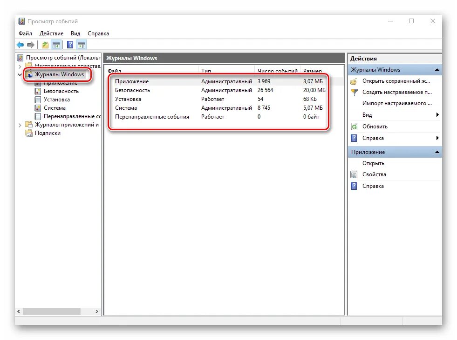Click the Безопасность log icon in tree
The width and height of the screenshot is (457, 340).
[x=38, y=91]
